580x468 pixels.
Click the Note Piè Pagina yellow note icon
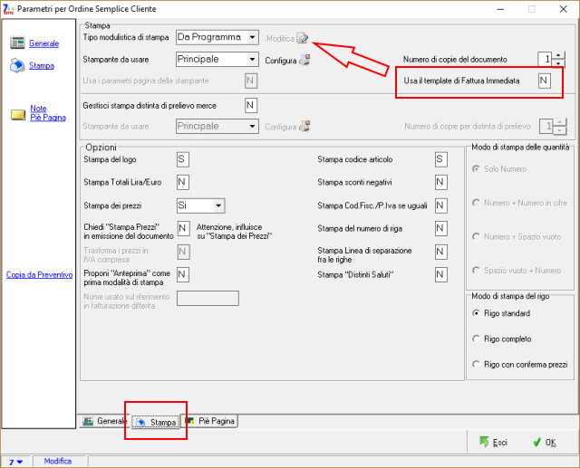pos(18,115)
